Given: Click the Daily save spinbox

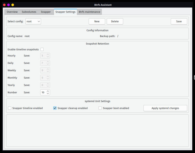Looking at the screenshot, I should click(45, 63).
